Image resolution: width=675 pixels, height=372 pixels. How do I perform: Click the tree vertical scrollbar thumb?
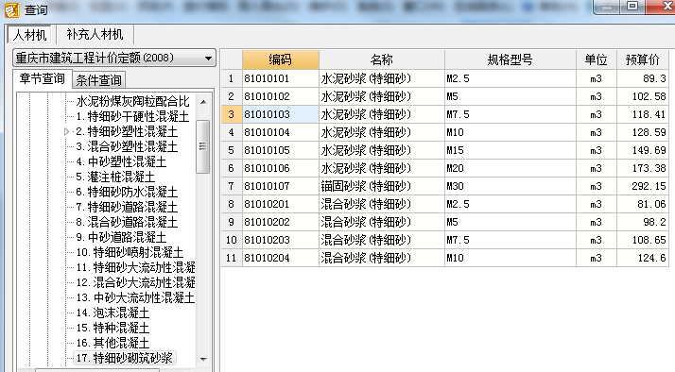(202, 146)
